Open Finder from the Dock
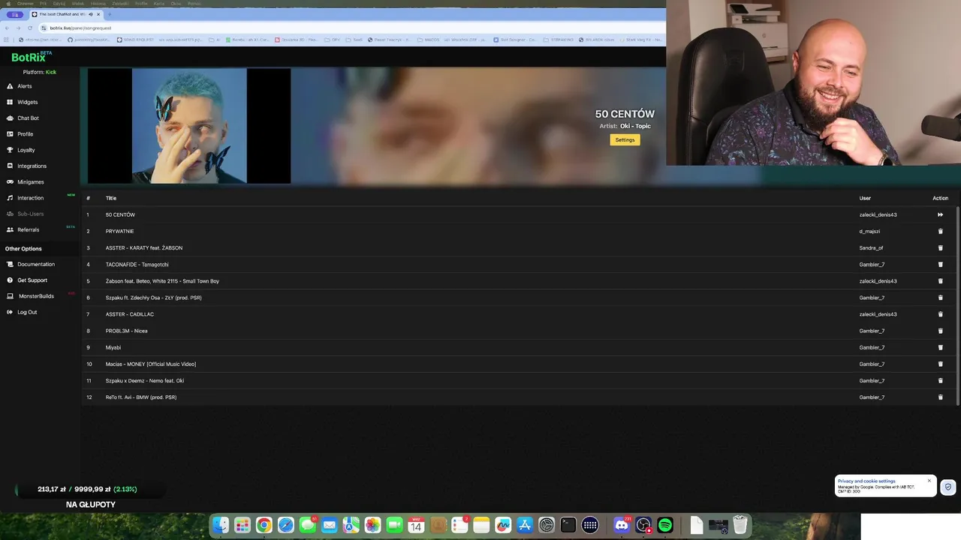 [220, 526]
